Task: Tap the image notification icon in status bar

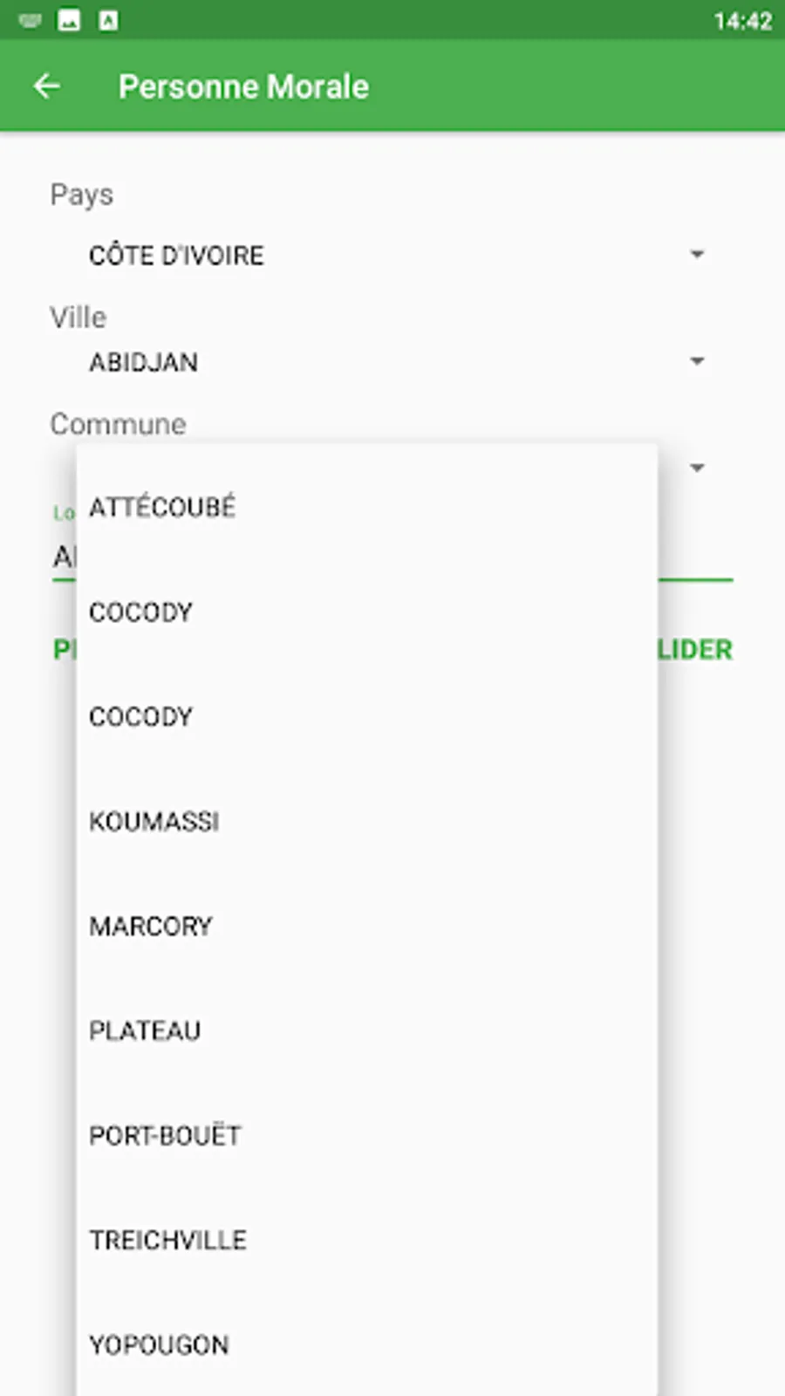Action: coord(69,21)
